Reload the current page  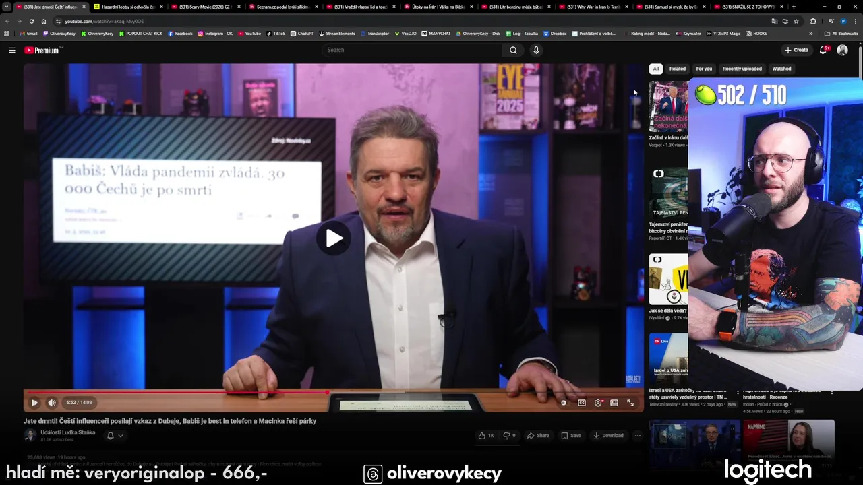click(x=31, y=21)
